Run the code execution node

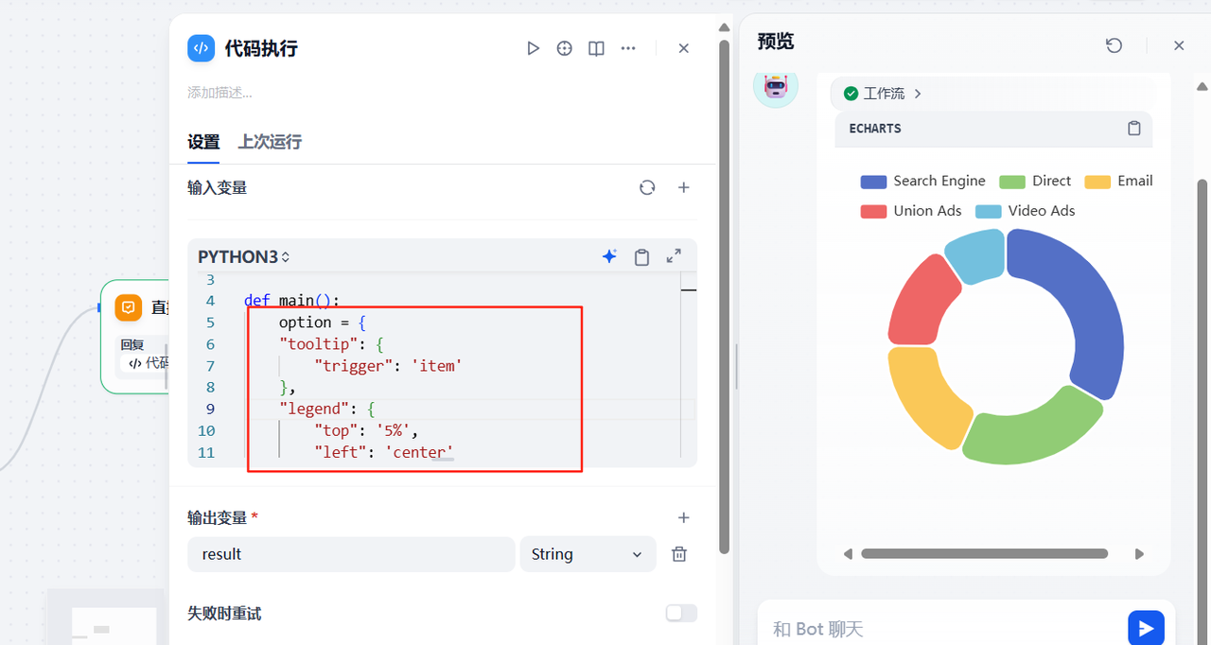click(x=534, y=48)
